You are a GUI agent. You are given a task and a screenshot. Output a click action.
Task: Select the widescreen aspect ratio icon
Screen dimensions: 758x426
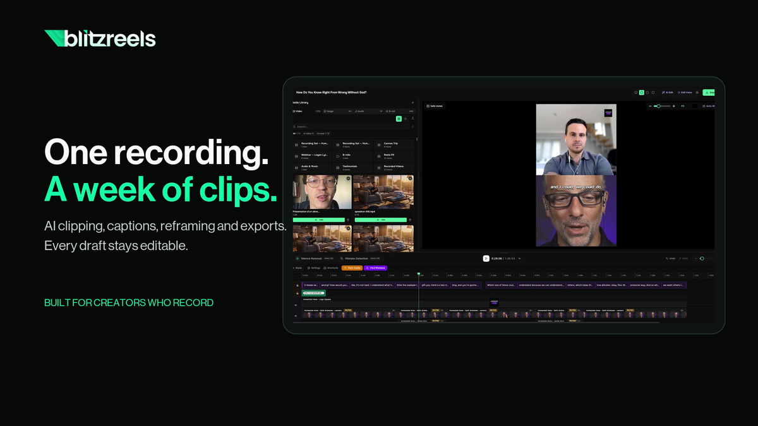[x=636, y=92]
